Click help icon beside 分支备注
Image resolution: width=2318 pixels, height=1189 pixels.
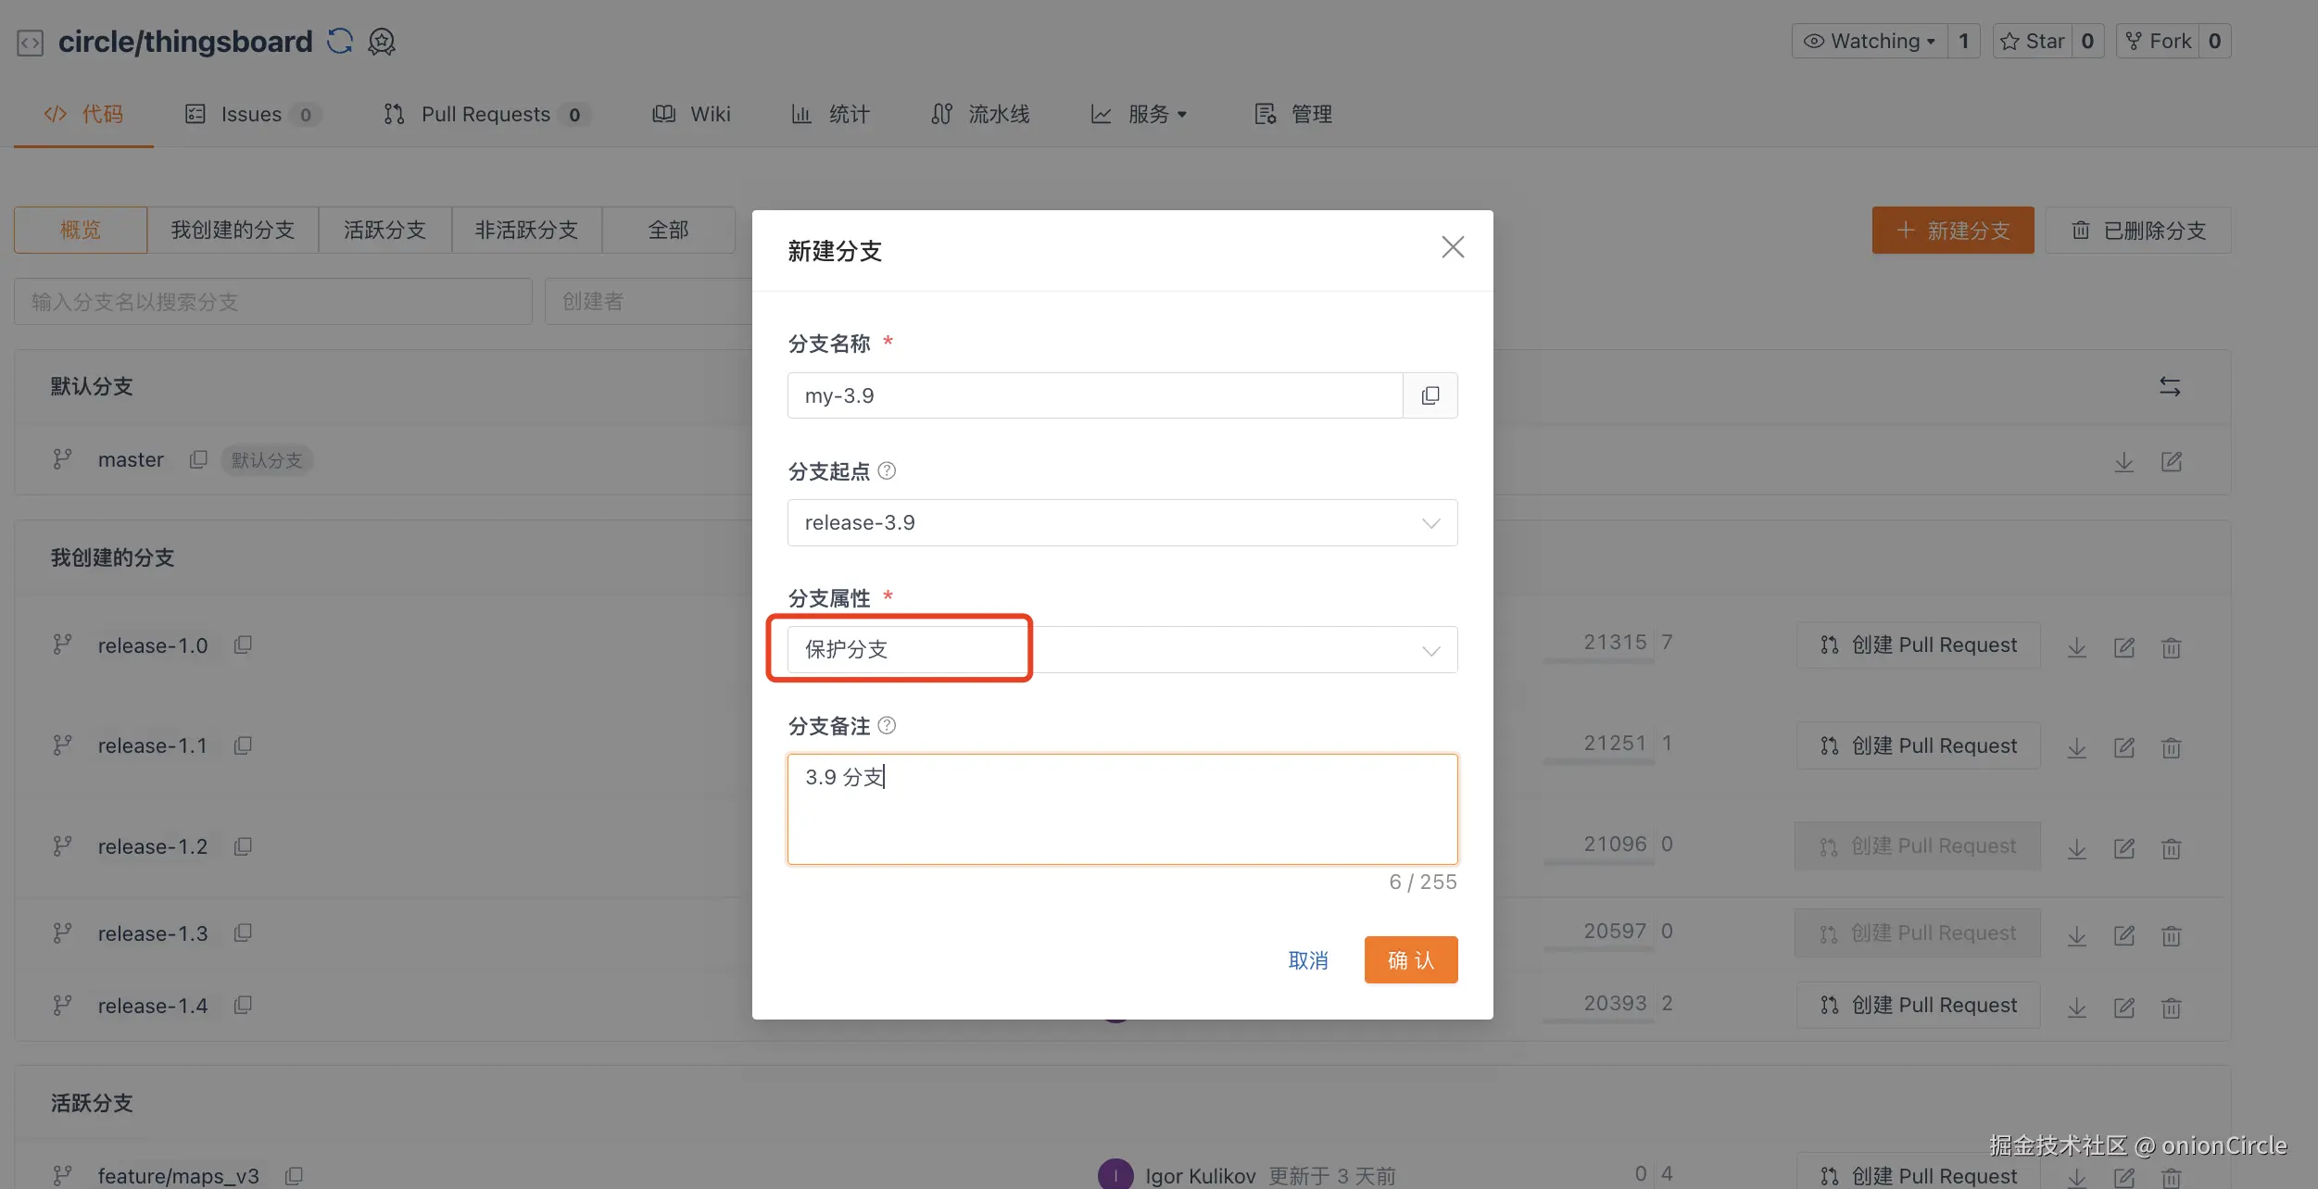(x=887, y=725)
